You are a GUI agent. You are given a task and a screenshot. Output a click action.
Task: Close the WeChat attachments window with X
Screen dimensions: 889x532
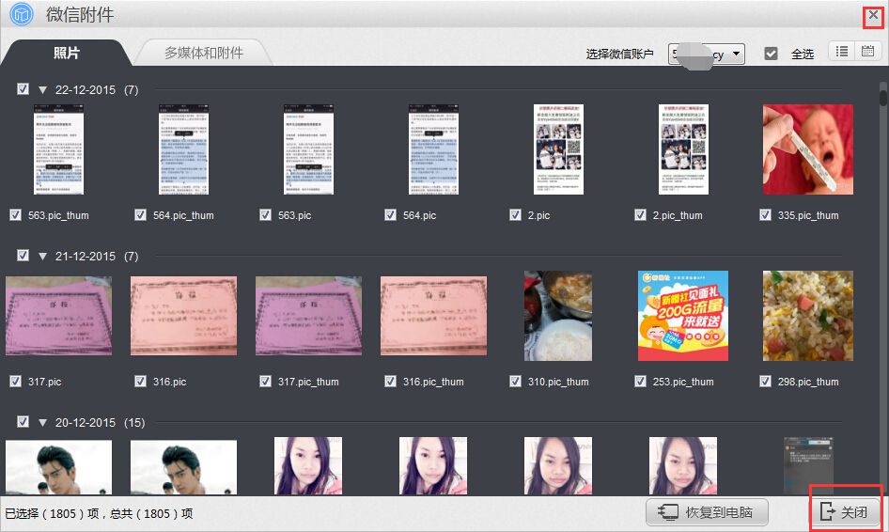pos(873,16)
